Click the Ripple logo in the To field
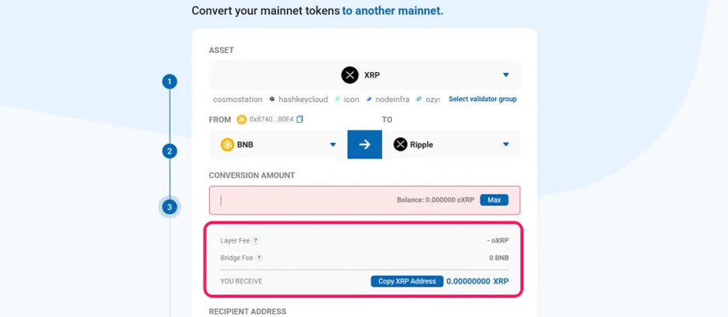This screenshot has height=317, width=728. click(401, 145)
